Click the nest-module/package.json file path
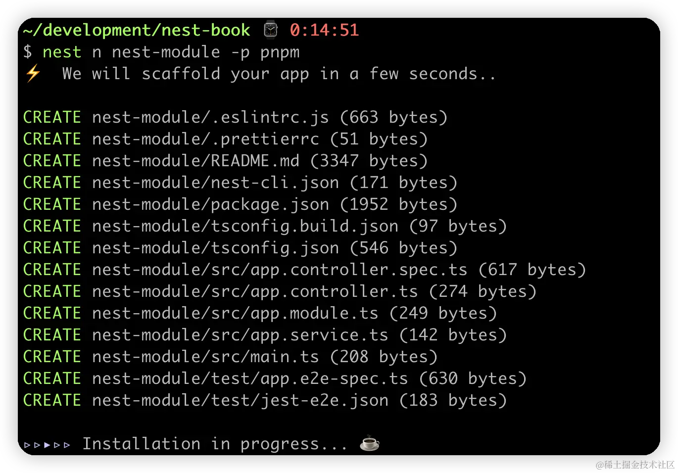The image size is (678, 473). pos(210,204)
